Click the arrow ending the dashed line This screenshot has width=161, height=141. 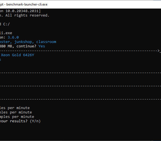(x=159, y=51)
